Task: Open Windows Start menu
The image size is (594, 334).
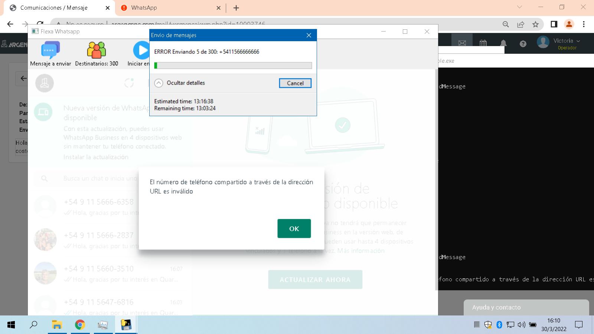Action: coord(11,325)
